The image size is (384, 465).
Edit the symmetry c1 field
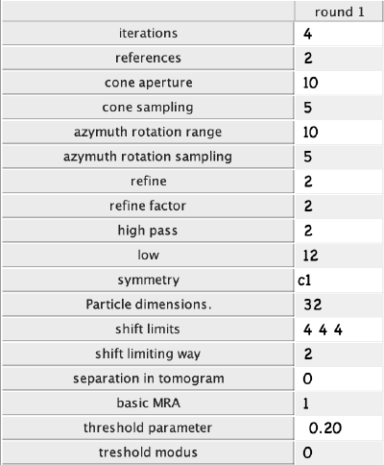pyautogui.click(x=339, y=280)
